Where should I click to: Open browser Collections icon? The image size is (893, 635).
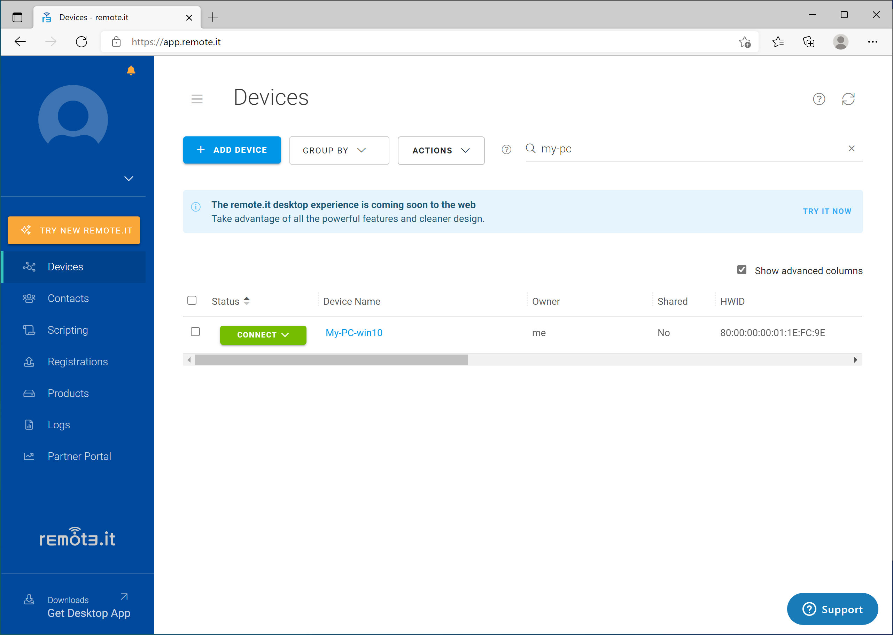click(808, 42)
